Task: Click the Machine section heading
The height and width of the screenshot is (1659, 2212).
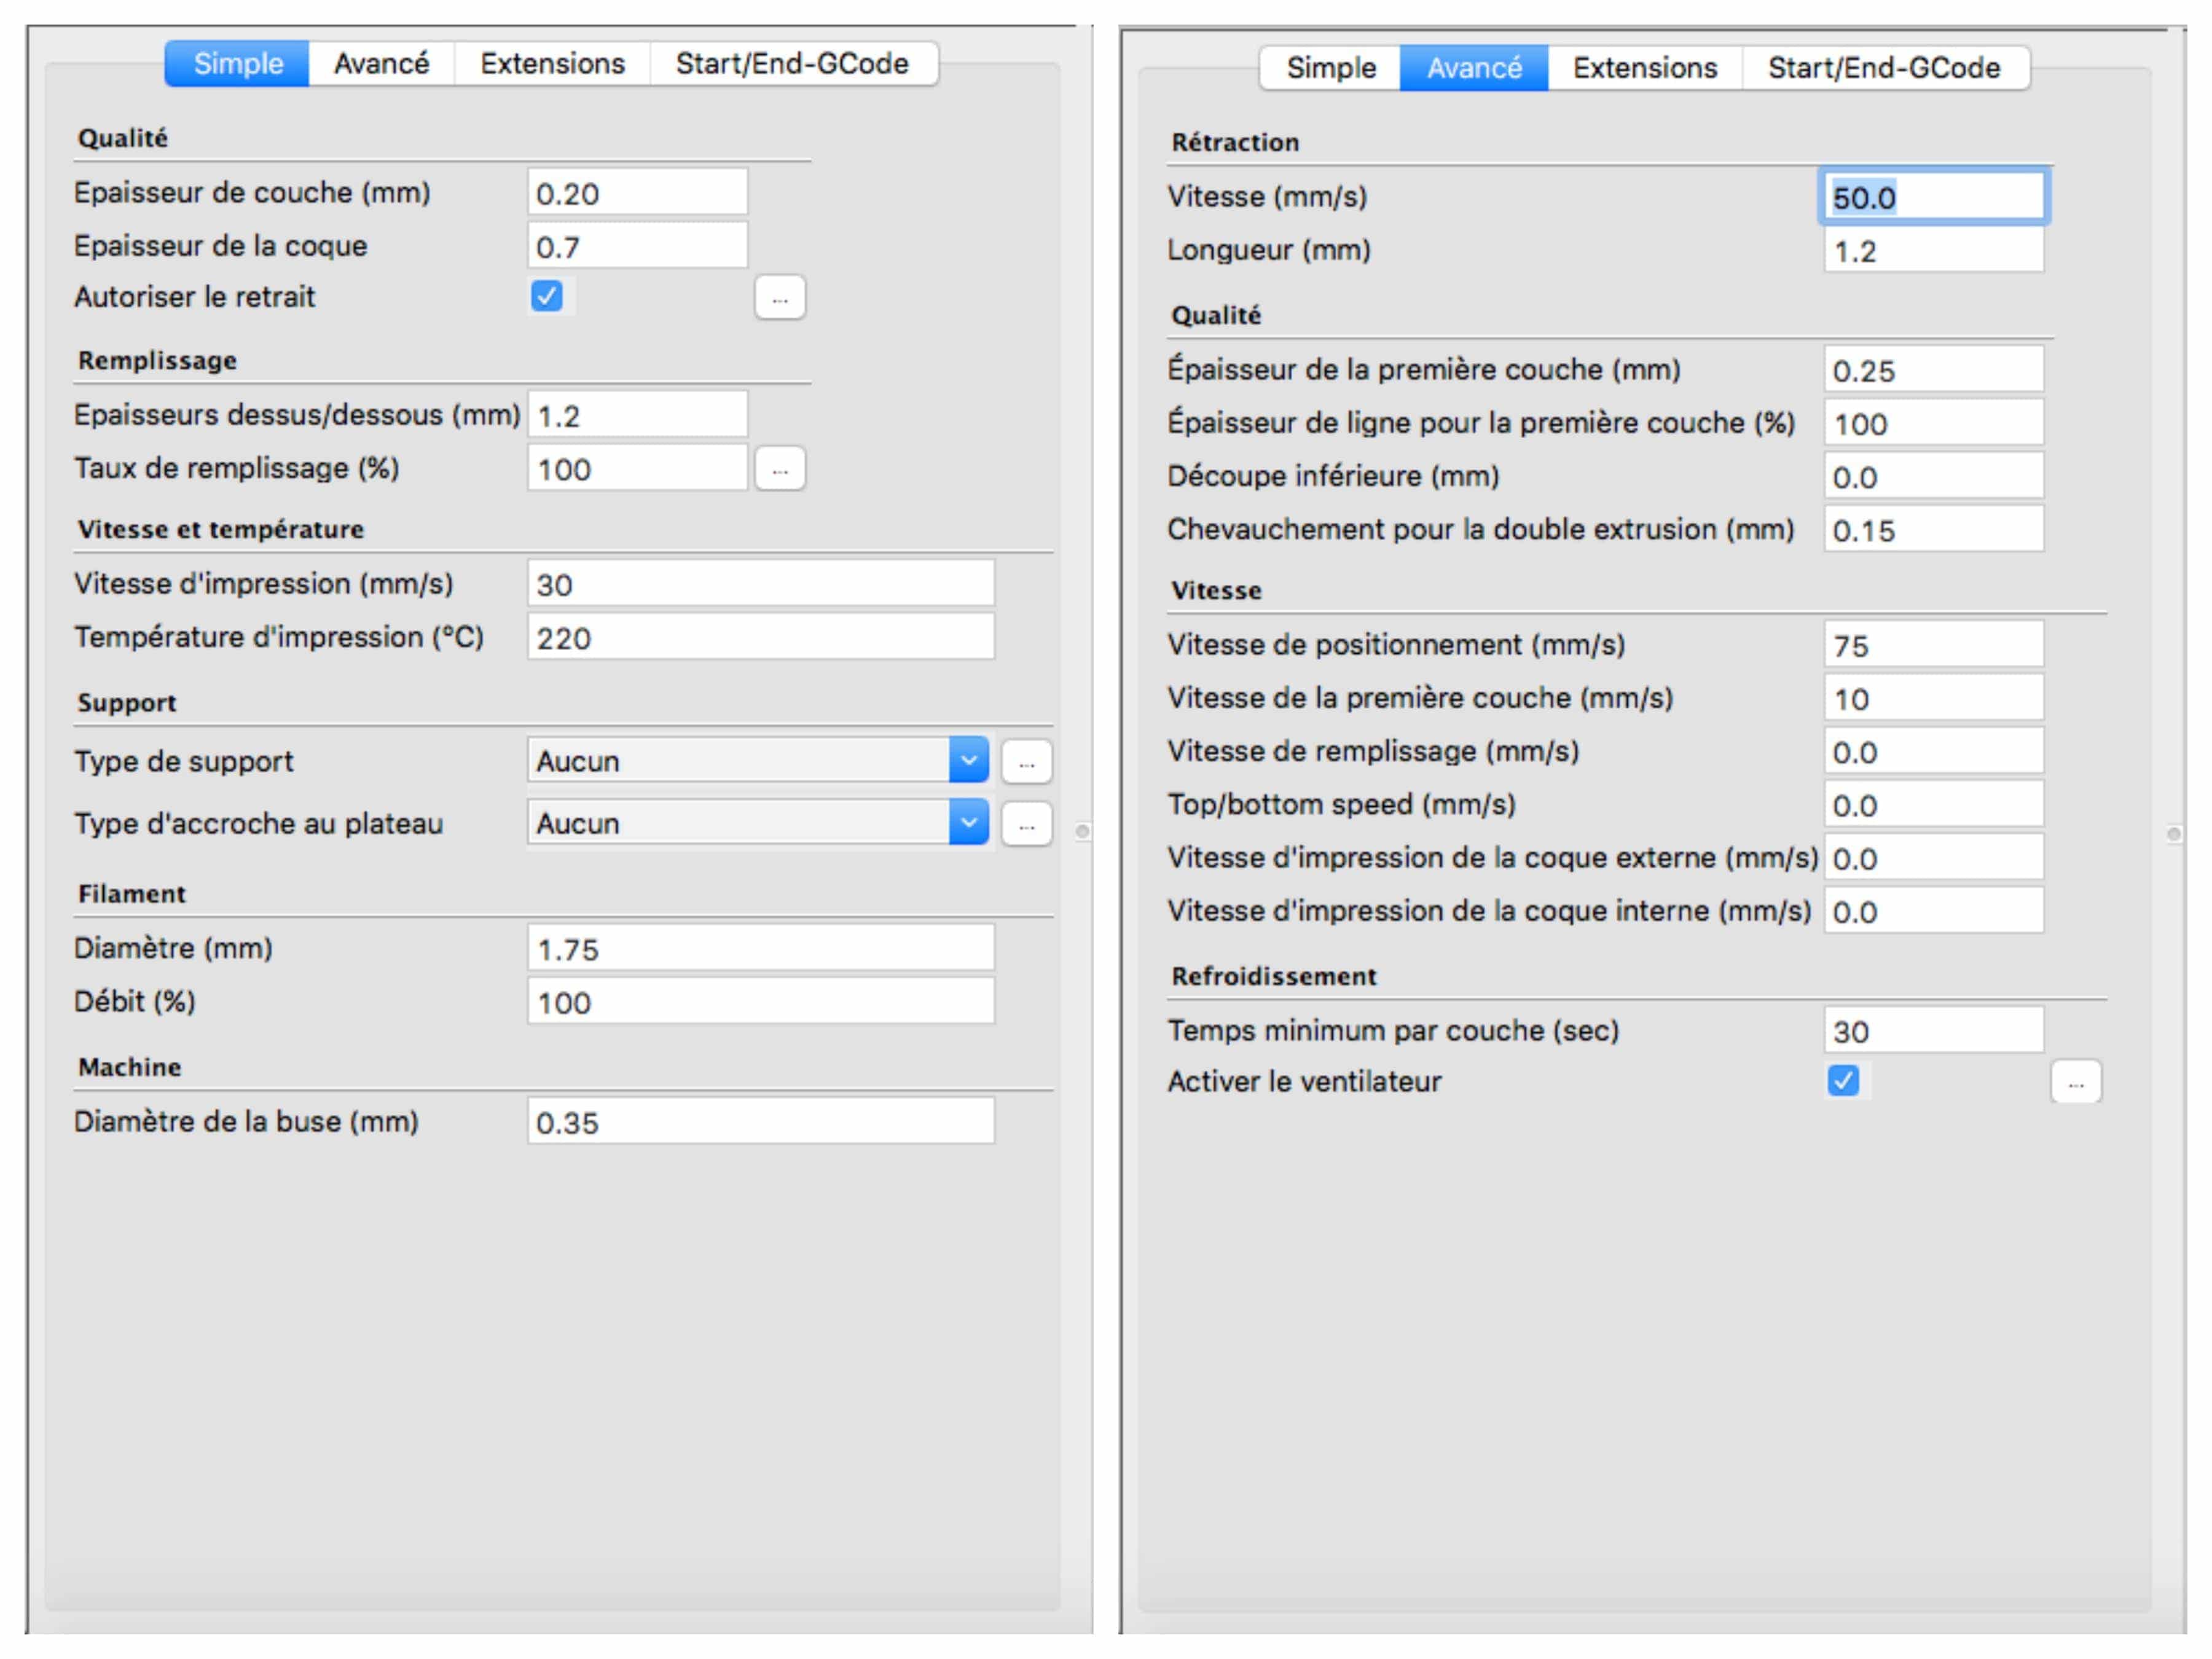Action: 130,1067
